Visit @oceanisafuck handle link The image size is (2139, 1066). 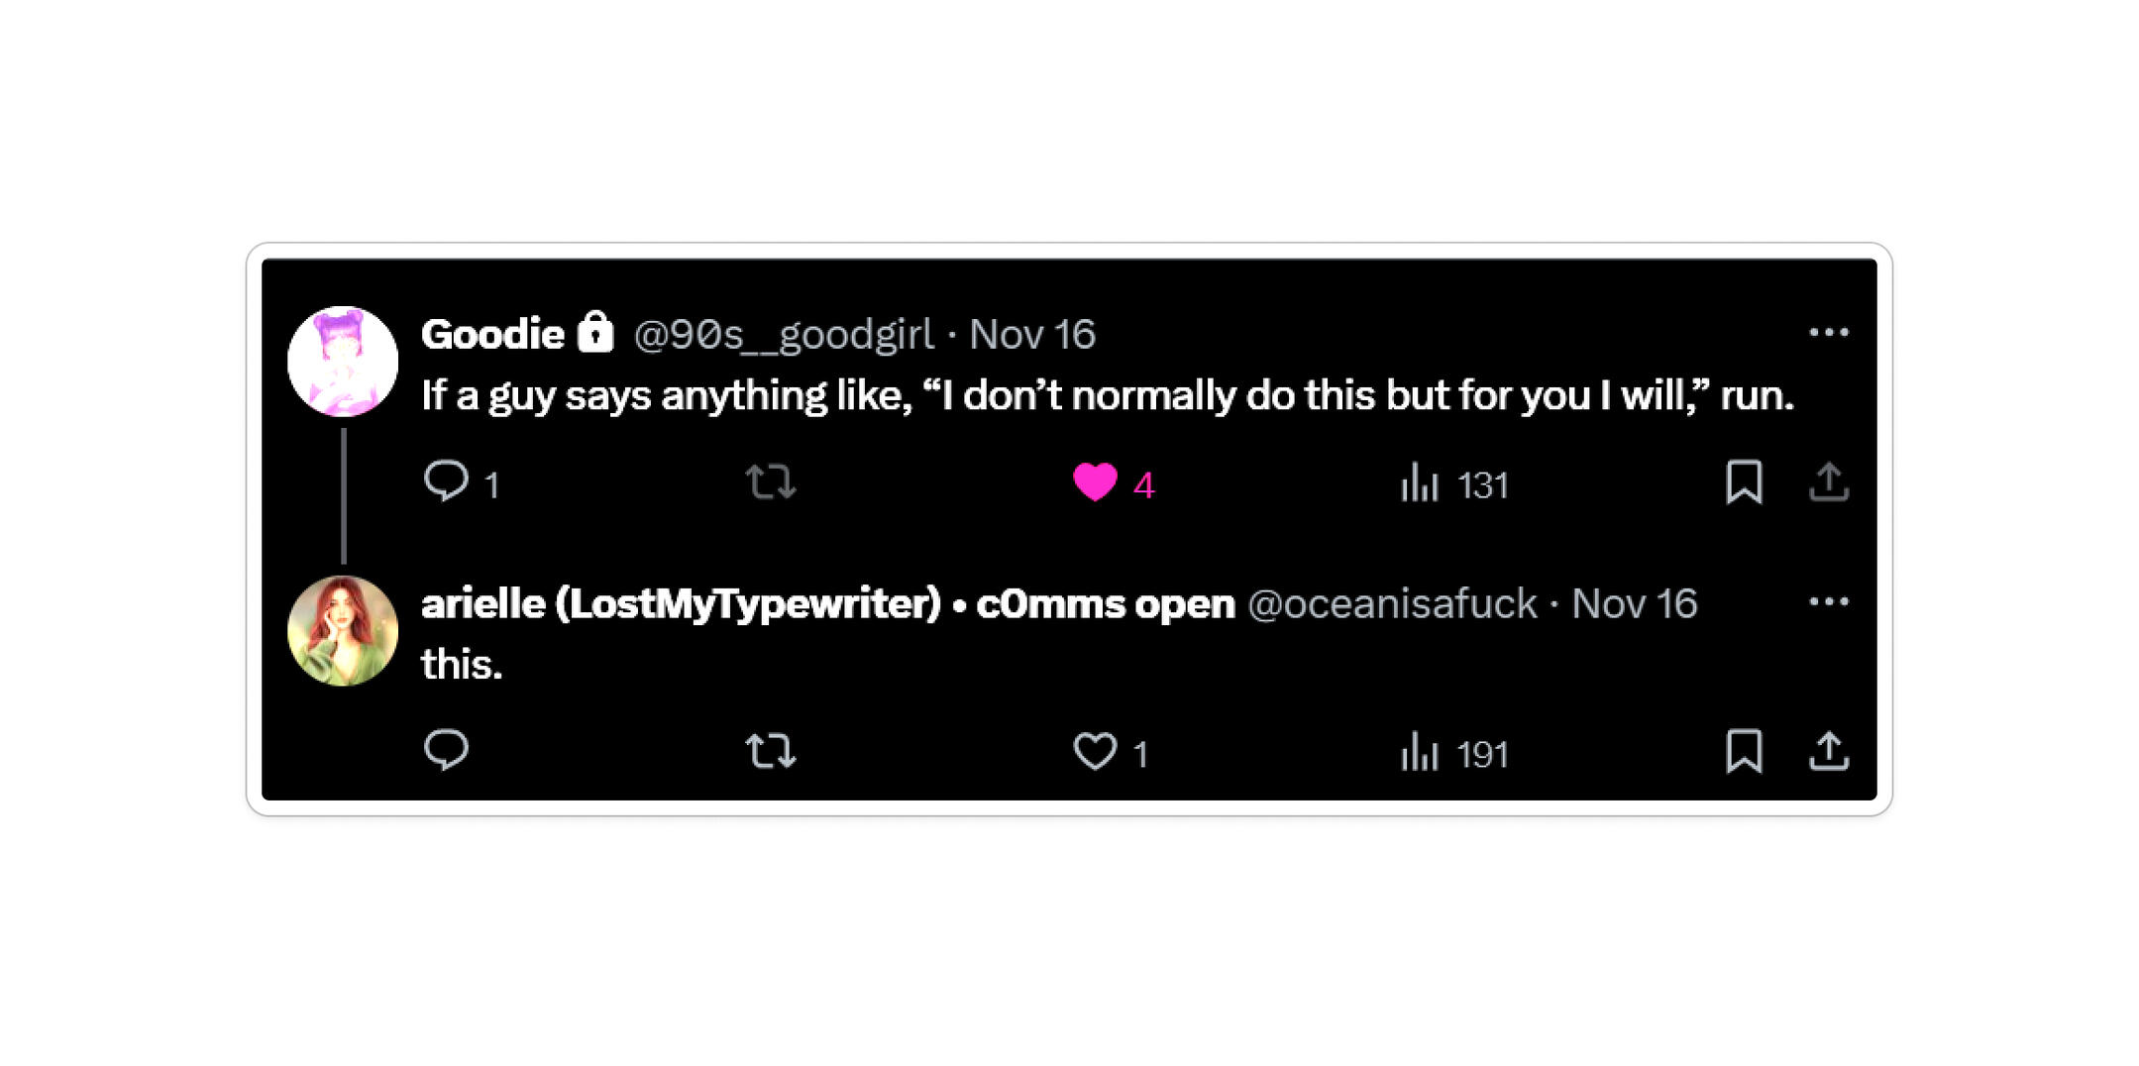coord(1392,604)
